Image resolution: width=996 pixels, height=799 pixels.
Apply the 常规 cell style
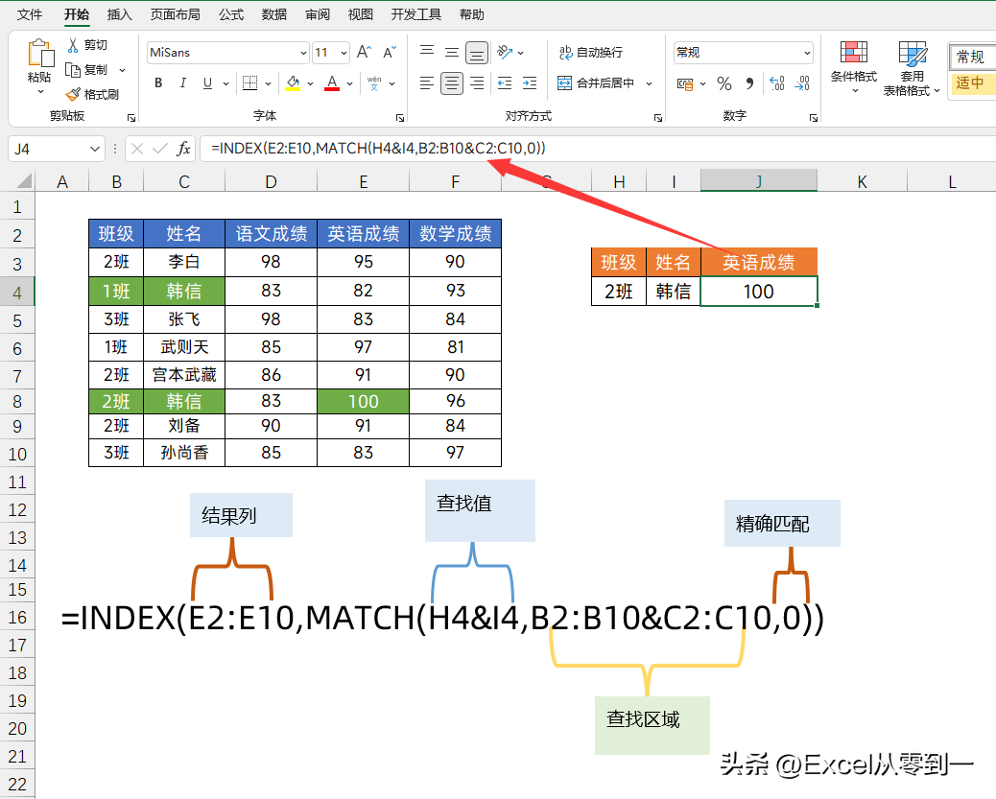tap(971, 58)
